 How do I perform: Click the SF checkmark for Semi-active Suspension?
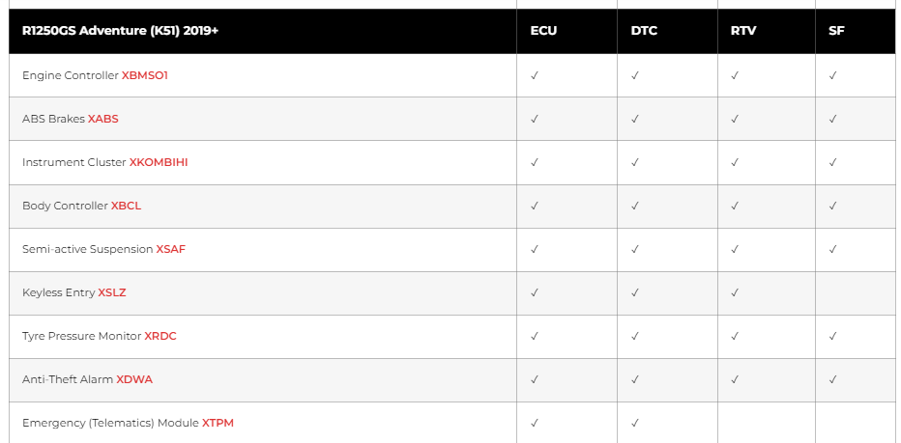pyautogui.click(x=832, y=249)
